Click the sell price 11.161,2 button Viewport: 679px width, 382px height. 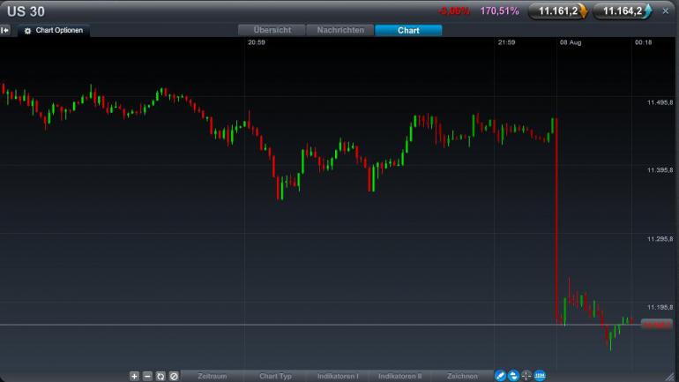[x=557, y=11]
